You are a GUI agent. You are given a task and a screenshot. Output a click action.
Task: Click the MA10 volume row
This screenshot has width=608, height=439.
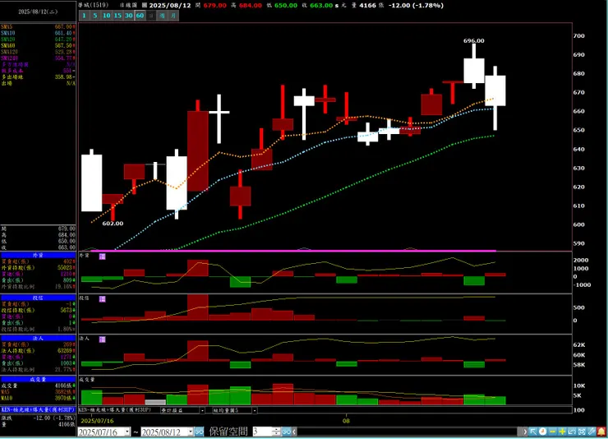click(38, 398)
